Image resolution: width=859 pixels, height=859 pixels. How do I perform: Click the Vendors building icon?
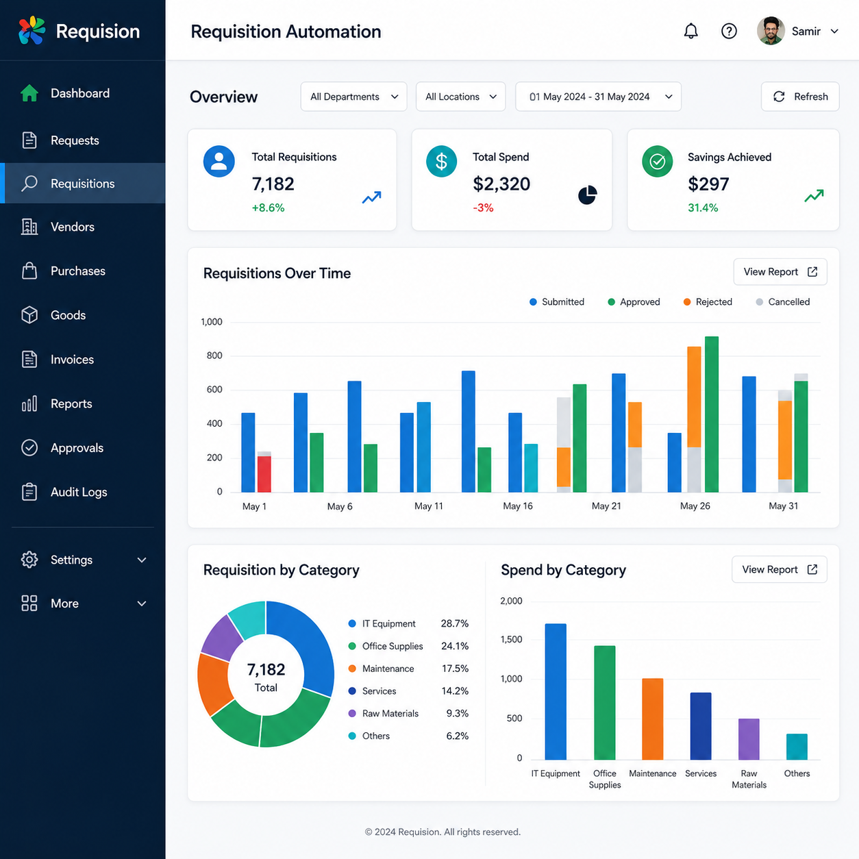click(x=29, y=227)
